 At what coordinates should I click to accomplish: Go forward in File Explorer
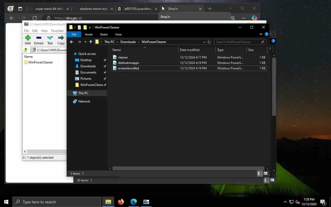(x=79, y=42)
